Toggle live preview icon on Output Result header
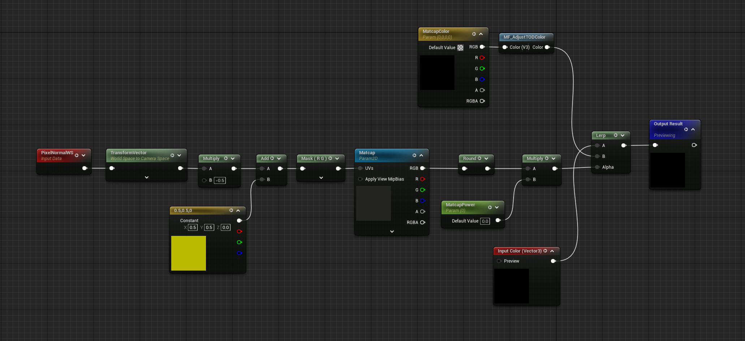The image size is (745, 341). pyautogui.click(x=686, y=129)
